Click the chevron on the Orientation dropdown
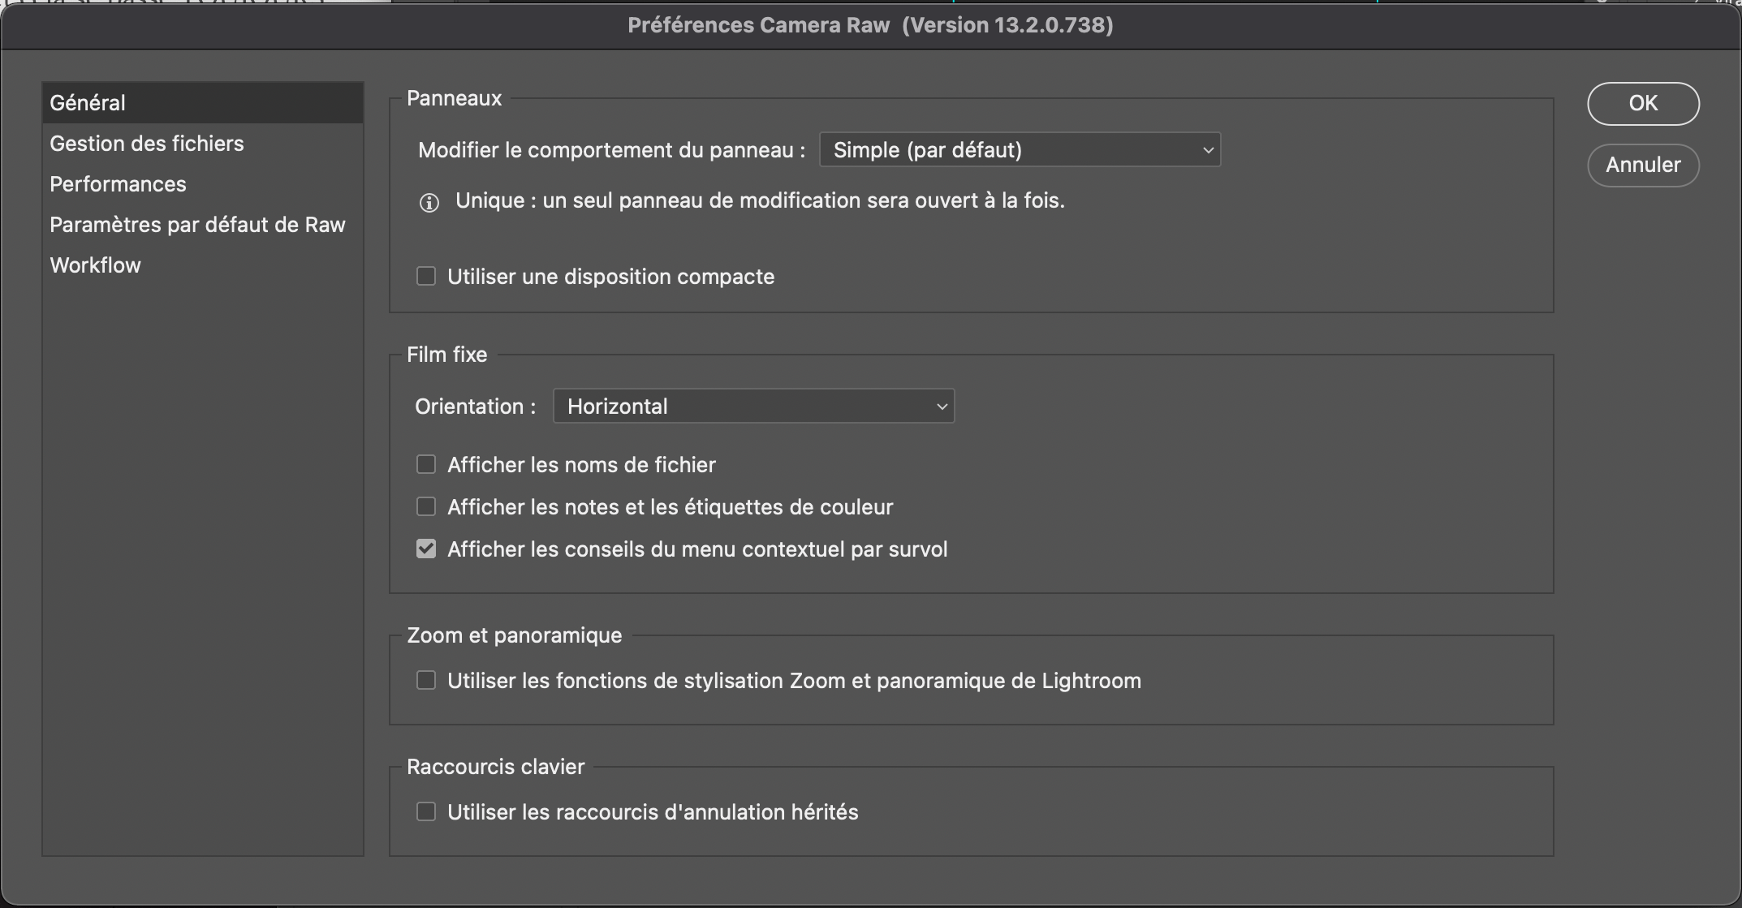This screenshot has width=1742, height=908. tap(939, 406)
